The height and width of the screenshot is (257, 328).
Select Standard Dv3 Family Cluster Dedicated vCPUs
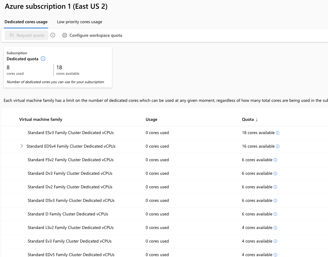70,173
